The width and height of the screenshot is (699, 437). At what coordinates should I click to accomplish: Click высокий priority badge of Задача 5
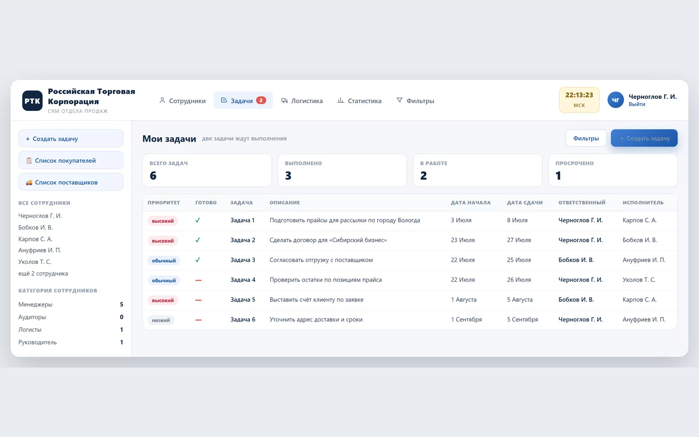(x=163, y=300)
